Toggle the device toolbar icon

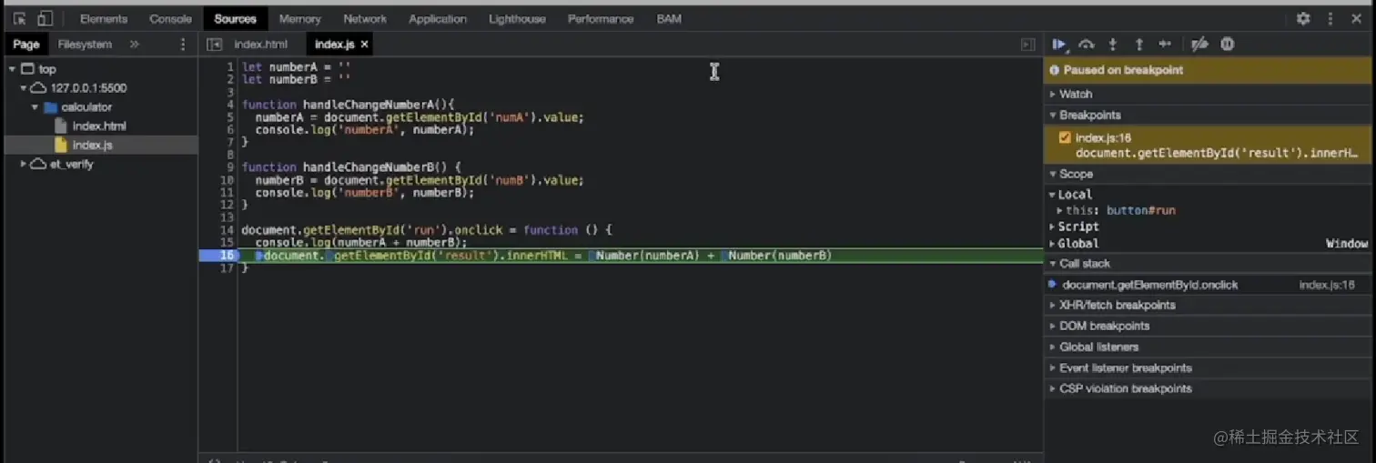coord(46,18)
